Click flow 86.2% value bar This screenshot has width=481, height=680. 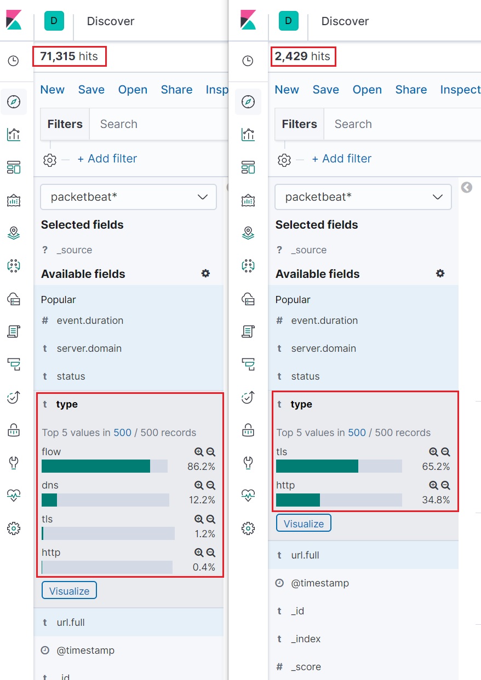point(105,466)
